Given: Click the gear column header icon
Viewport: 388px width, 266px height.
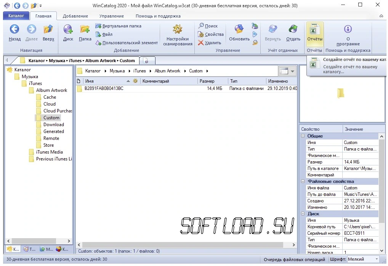Looking at the screenshot, I should (135, 81).
